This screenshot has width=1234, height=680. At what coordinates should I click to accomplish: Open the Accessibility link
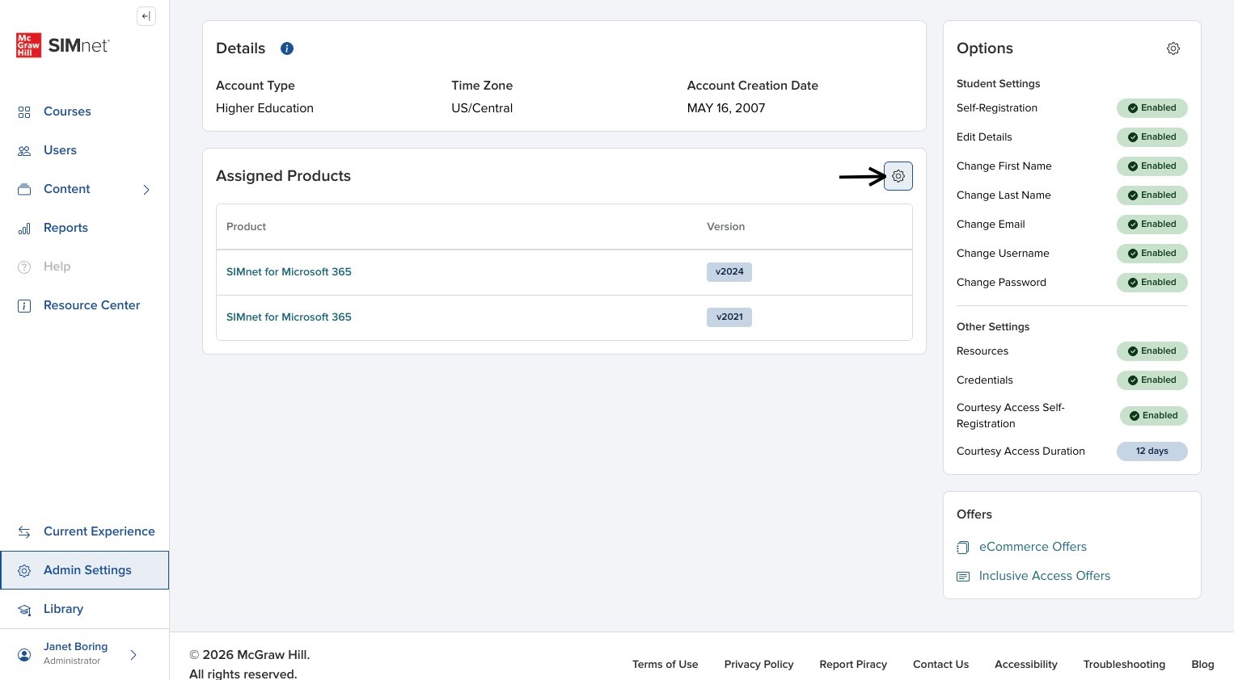[x=1025, y=665]
